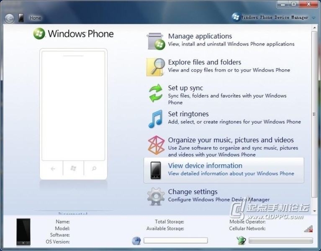
Task: Click the storage usage progress bar
Action: point(175,241)
